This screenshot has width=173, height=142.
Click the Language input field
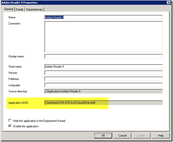(x=103, y=85)
